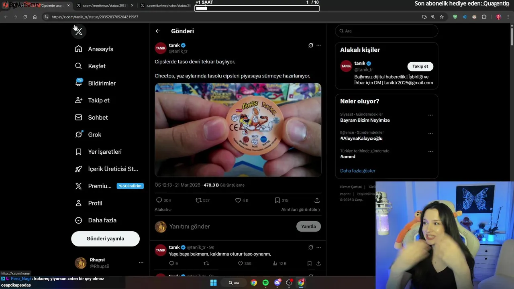
Task: Open Alıntıları görüntüle link
Action: [x=301, y=210]
